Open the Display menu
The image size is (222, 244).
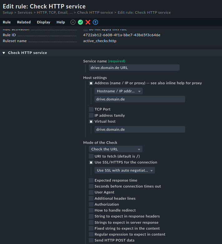[44, 22]
